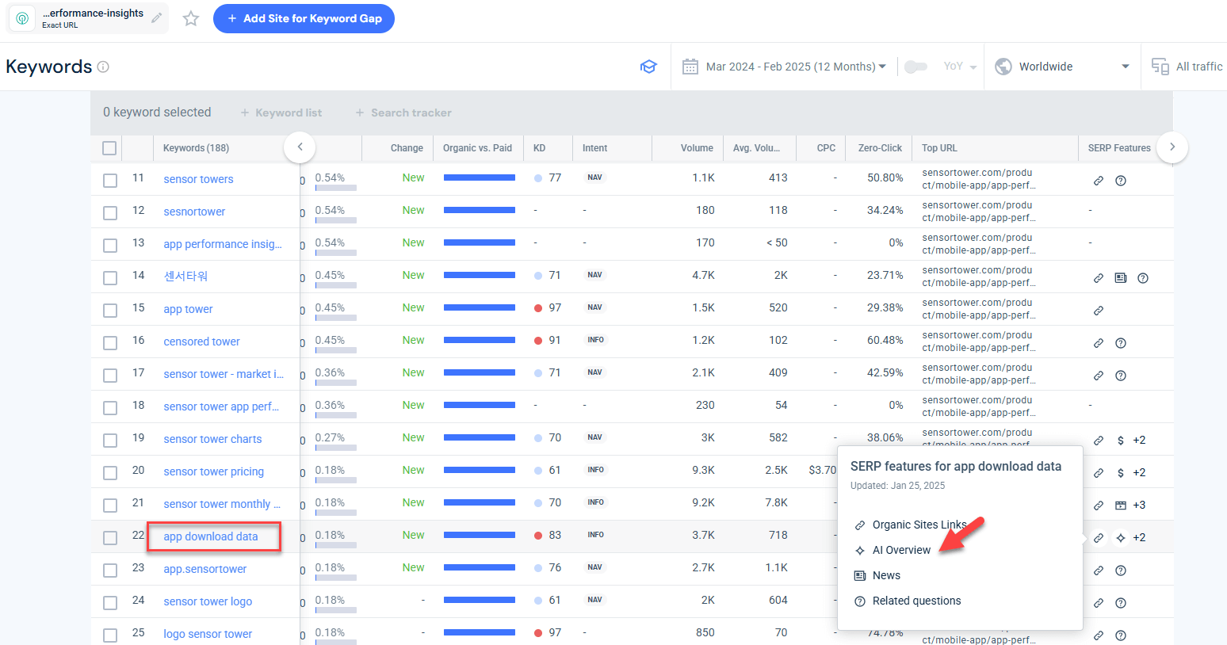Tick the checkbox for app tower row
Image resolution: width=1227 pixels, height=645 pixels.
110,311
